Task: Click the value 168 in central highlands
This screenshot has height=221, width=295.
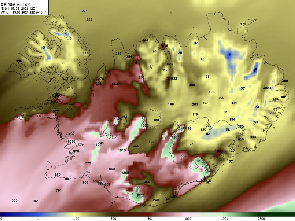Action: [171, 104]
